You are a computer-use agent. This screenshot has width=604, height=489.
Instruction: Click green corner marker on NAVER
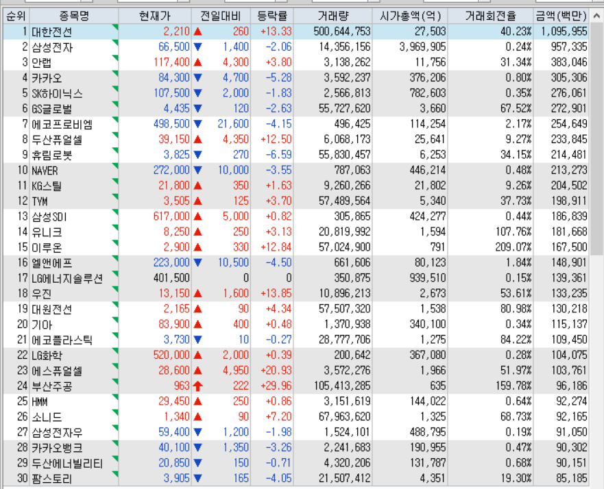point(114,166)
